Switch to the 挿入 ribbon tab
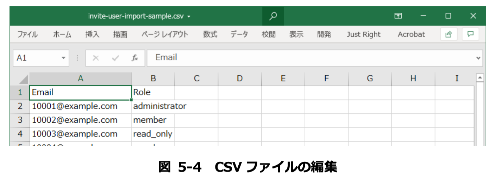 tap(92, 35)
